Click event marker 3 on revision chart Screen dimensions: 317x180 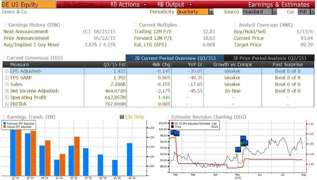[243, 138]
